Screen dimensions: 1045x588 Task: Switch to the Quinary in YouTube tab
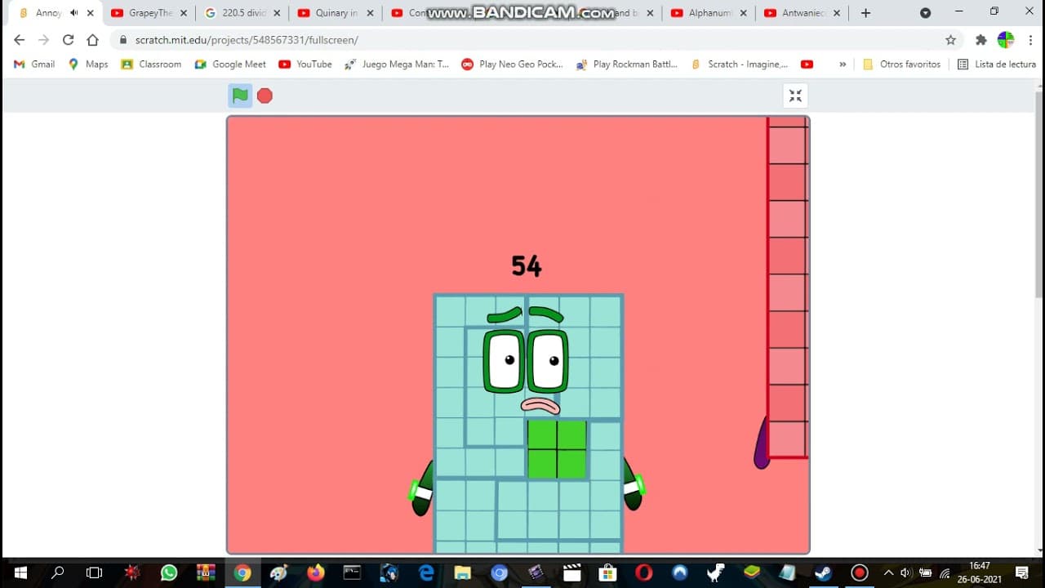point(336,13)
